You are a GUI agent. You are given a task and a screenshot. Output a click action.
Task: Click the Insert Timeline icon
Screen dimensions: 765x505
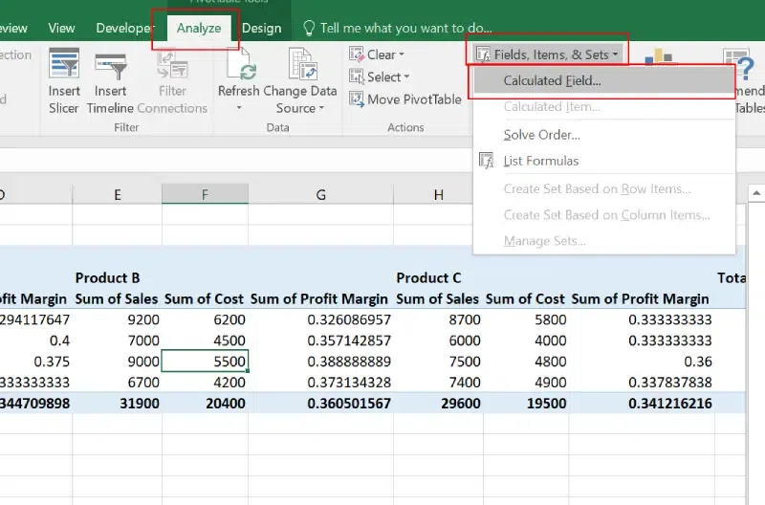point(110,65)
